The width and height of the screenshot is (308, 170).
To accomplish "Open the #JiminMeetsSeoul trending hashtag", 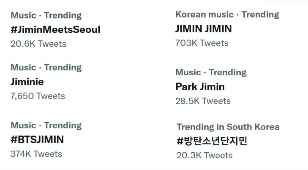I will point(55,29).
